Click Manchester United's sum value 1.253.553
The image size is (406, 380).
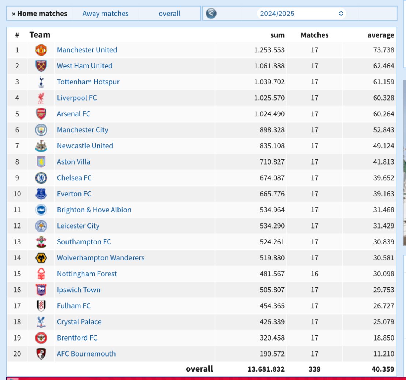tap(269, 50)
